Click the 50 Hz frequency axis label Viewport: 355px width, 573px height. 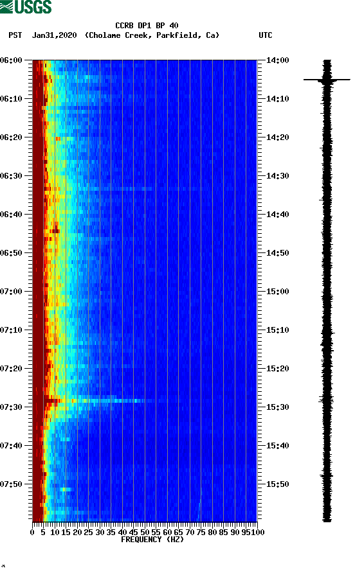coord(145,533)
